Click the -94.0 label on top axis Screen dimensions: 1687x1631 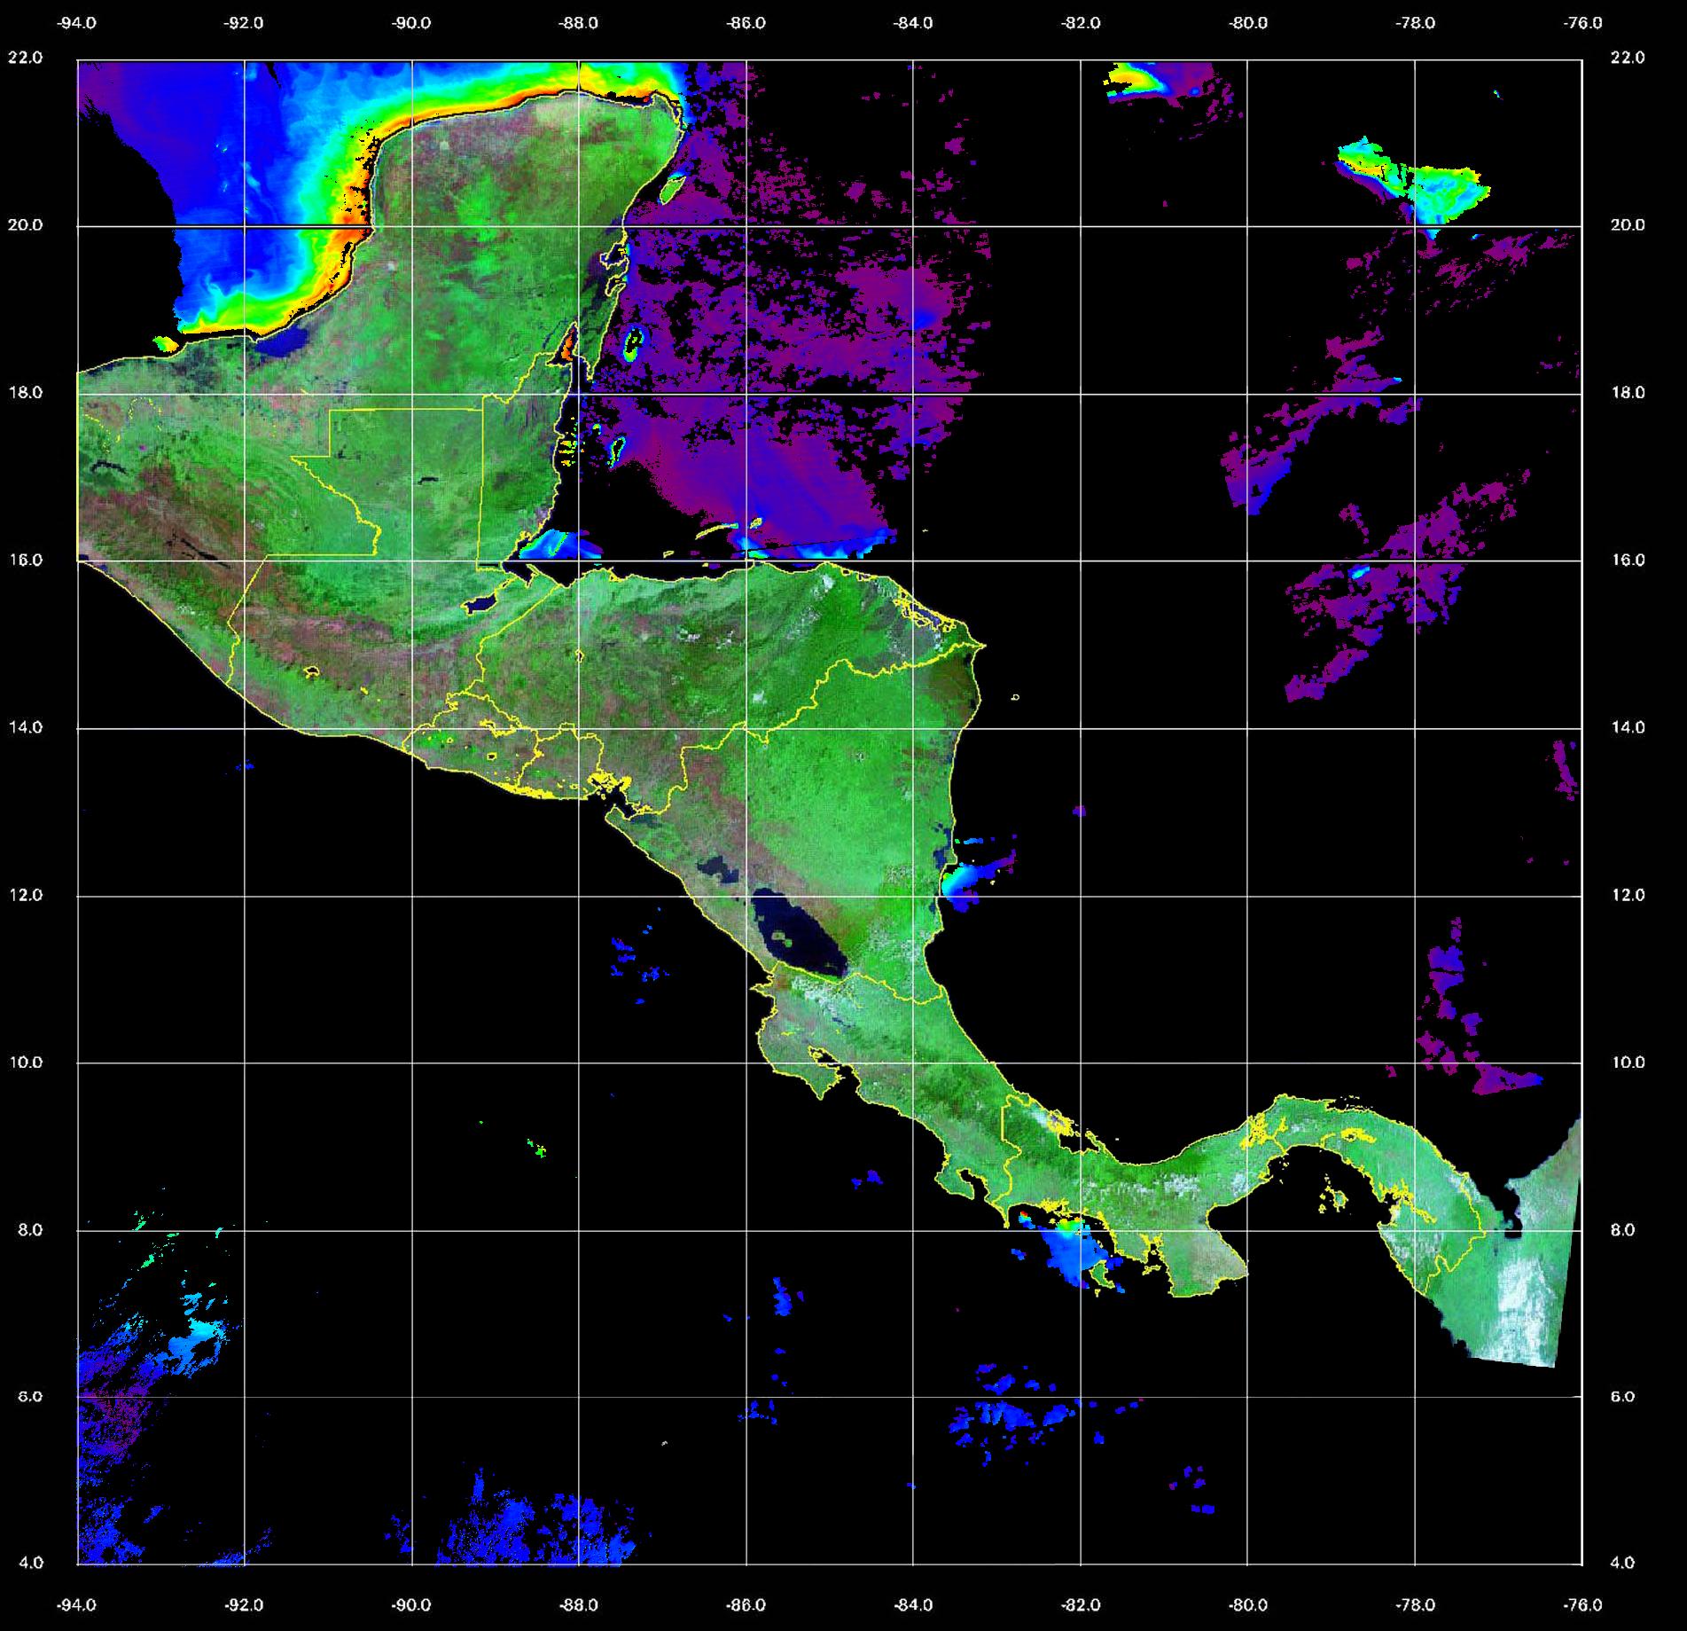tap(77, 24)
